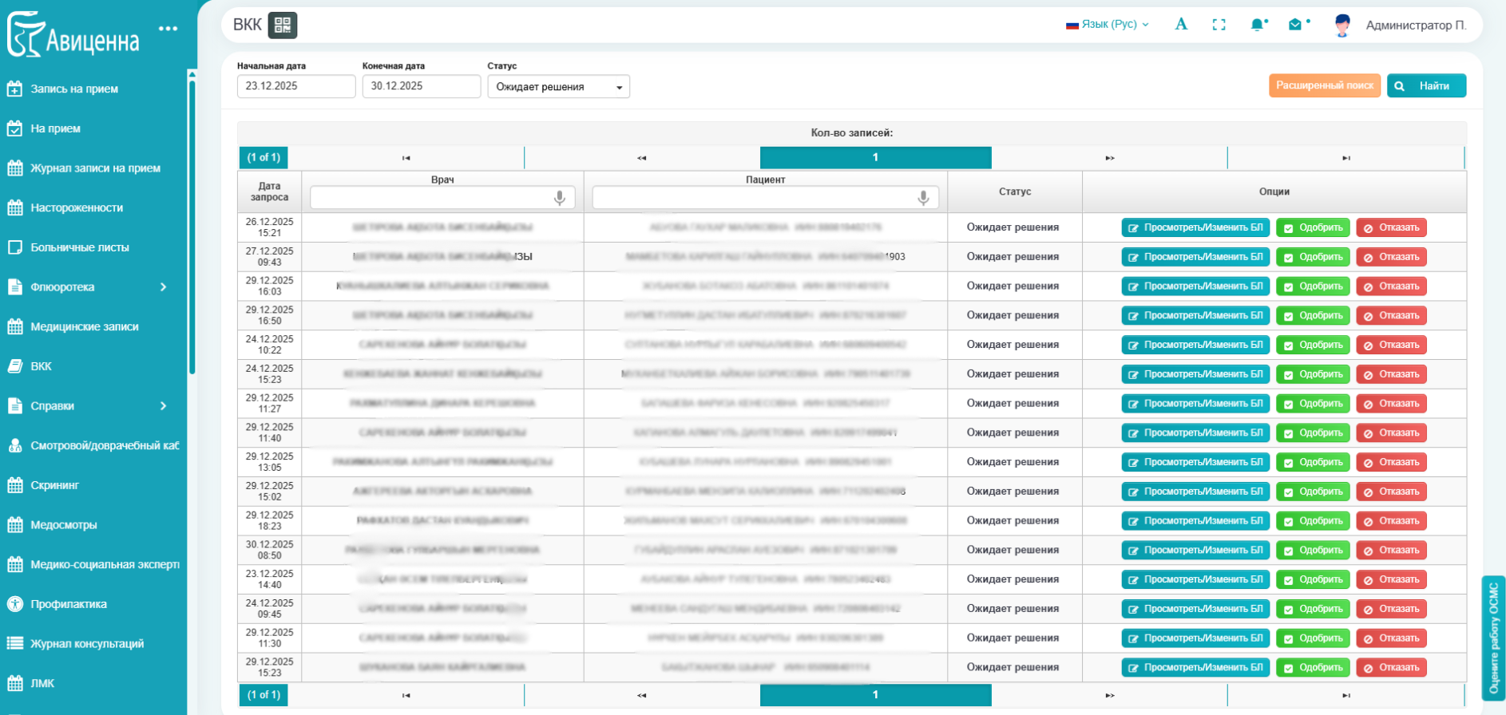Screen dimensions: 1506x715
Task: Approve the 26.12.2025 15:21 request with Одобрить
Action: [1312, 228]
